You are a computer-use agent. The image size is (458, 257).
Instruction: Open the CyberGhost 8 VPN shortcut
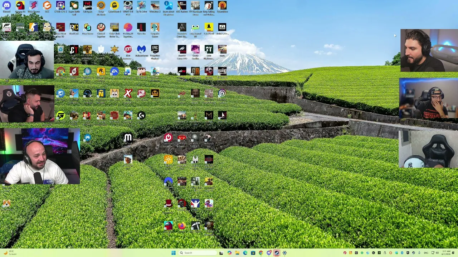pyautogui.click(x=114, y=7)
